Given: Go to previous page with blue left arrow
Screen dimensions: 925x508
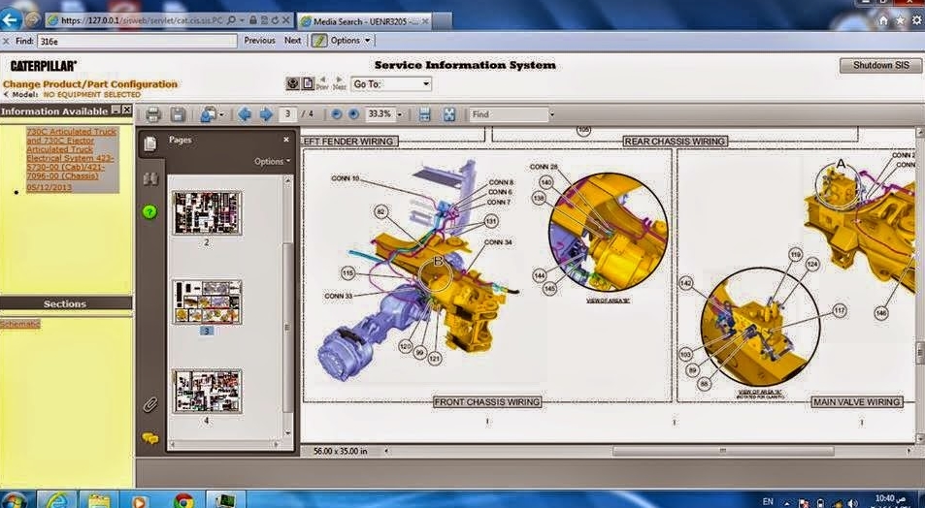Looking at the screenshot, I should click(245, 114).
